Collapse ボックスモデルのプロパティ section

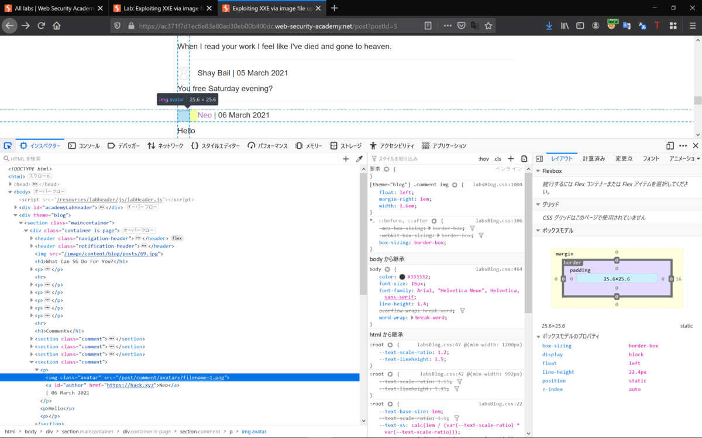538,336
